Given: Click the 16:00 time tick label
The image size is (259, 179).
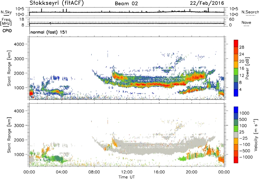Looking at the screenshot, I should 159,172.
